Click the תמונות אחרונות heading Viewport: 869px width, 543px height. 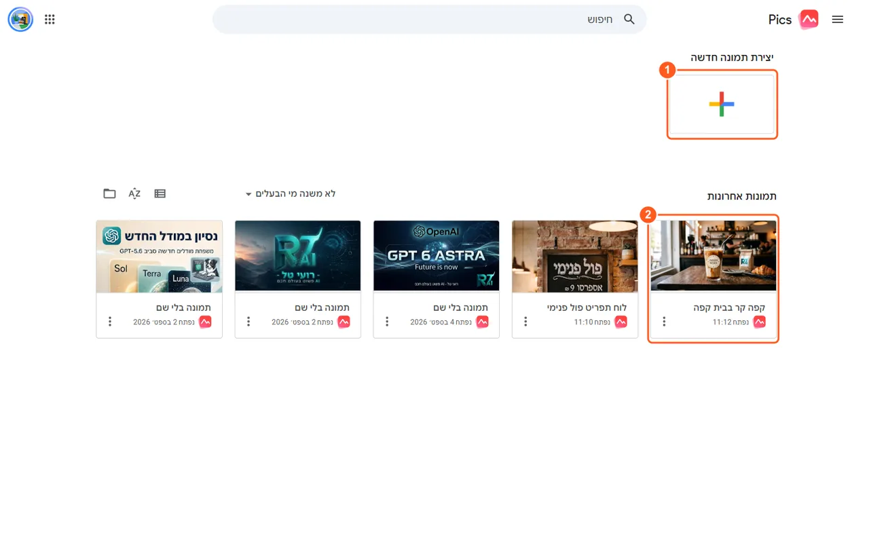(x=742, y=196)
